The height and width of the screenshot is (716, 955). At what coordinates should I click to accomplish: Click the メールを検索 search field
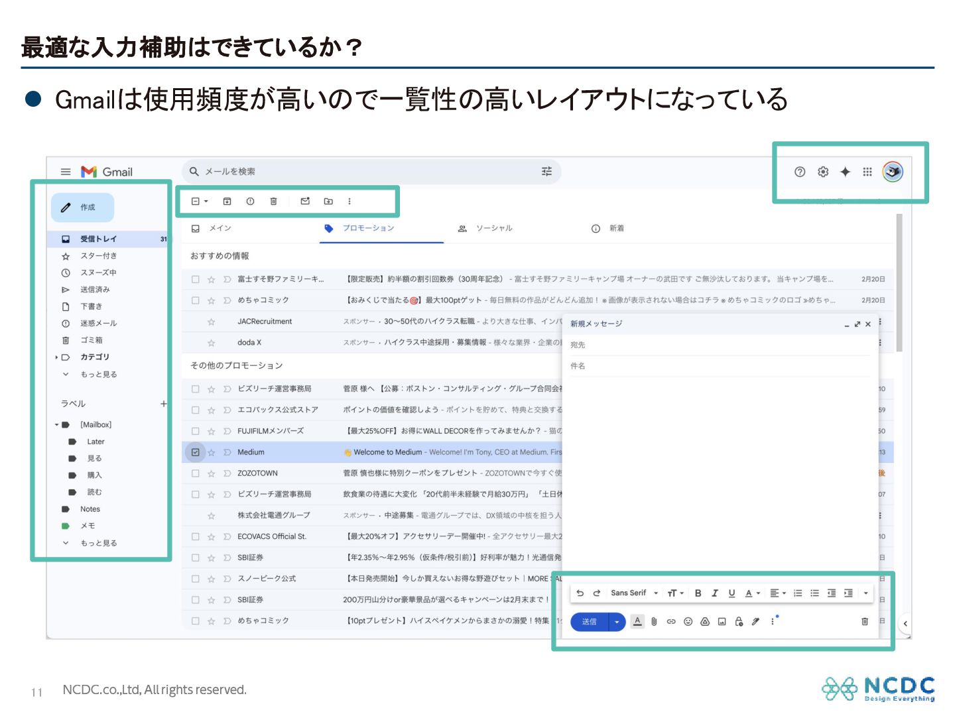371,172
